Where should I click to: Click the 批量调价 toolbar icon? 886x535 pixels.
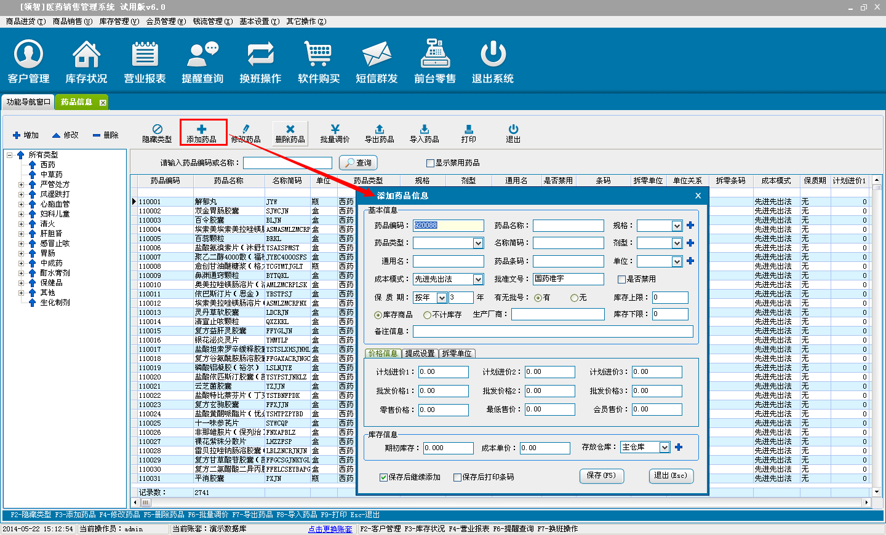point(335,133)
